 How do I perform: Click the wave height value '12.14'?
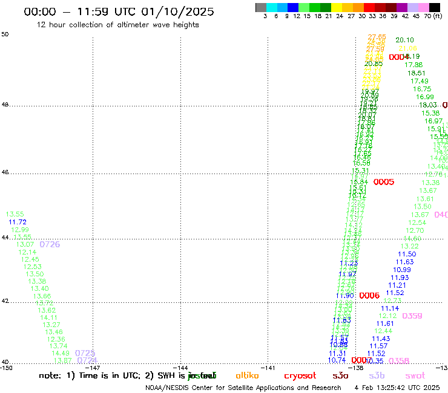click(x=27, y=252)
